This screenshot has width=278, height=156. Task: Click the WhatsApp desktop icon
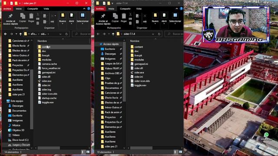(266, 136)
